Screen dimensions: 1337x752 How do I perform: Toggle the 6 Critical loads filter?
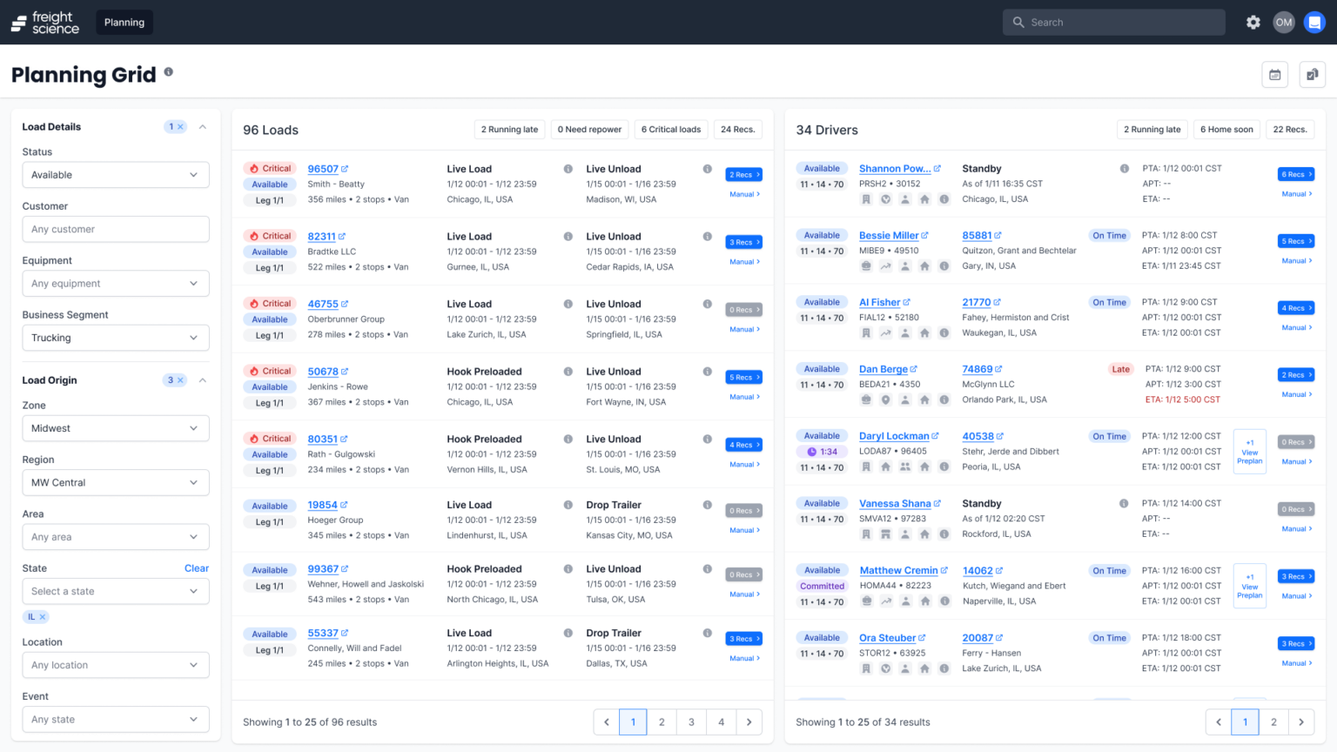(670, 129)
